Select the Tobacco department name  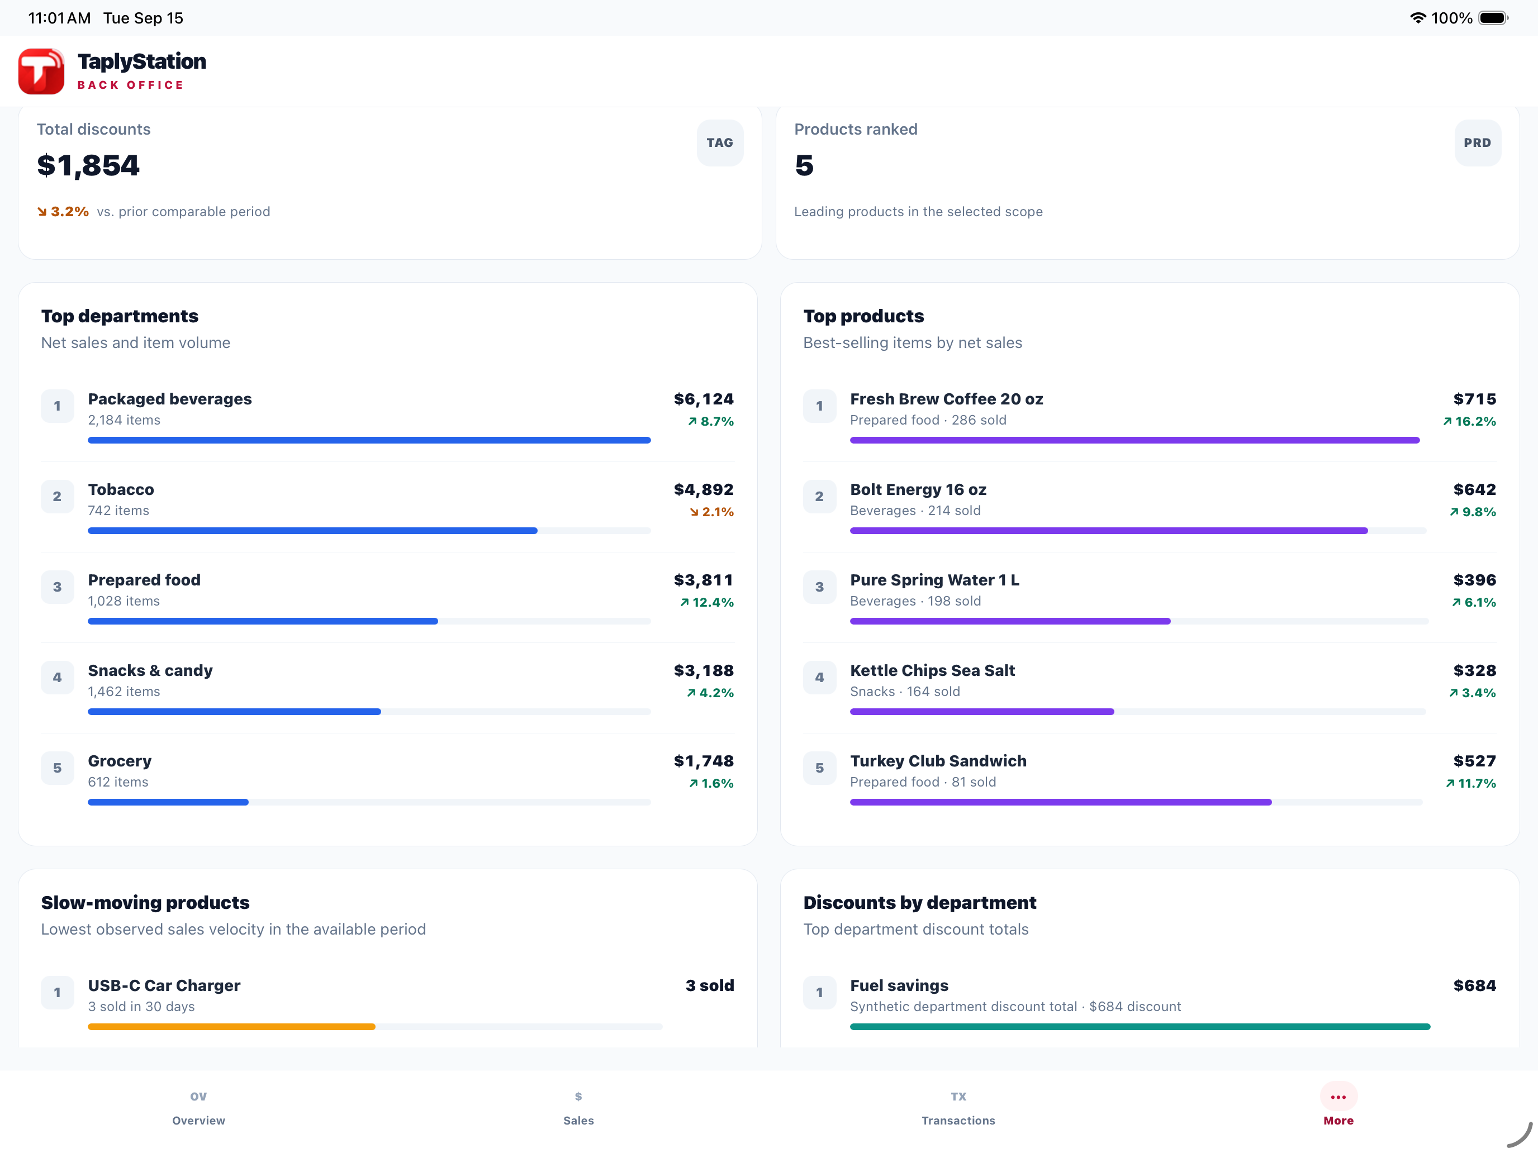click(x=121, y=489)
